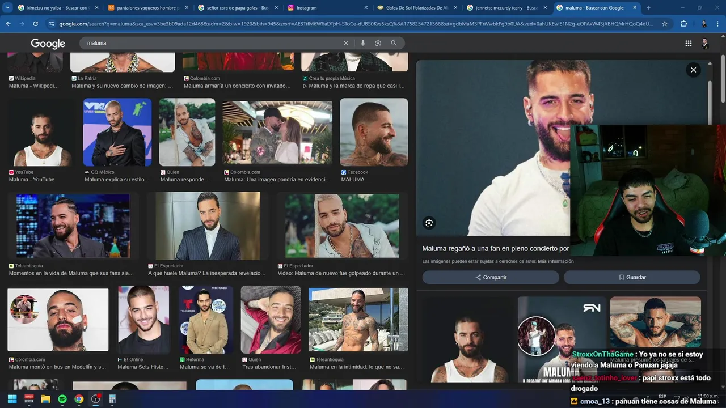Viewport: 726px width, 408px height.
Task: Open Spotify from taskbar
Action: tap(62, 399)
